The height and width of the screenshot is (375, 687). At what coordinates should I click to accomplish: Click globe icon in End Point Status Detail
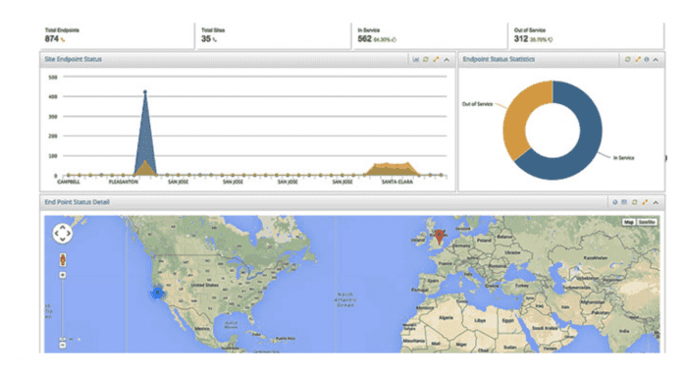[614, 202]
